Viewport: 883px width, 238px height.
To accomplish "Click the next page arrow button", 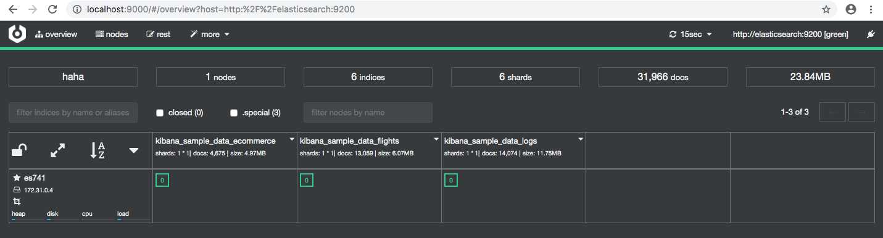I will coord(862,112).
